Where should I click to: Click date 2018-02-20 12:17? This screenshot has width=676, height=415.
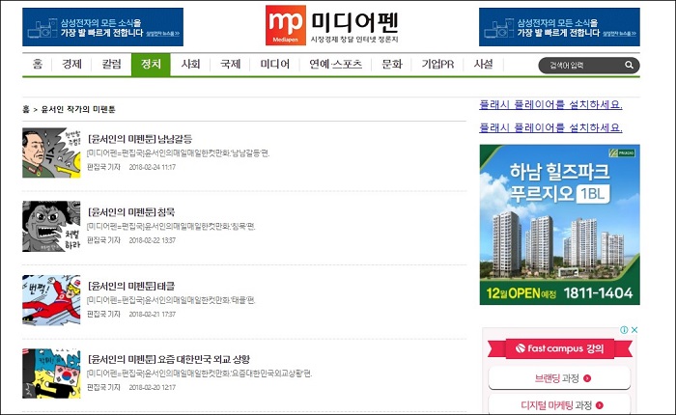pos(153,387)
